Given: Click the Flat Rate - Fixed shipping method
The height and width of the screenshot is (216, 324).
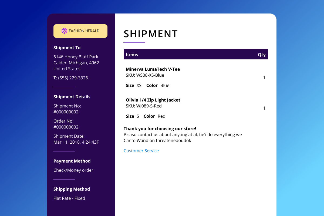Looking at the screenshot, I should point(69,198).
